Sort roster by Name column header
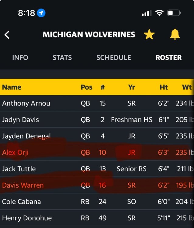This screenshot has height=228, width=194. click(x=12, y=87)
